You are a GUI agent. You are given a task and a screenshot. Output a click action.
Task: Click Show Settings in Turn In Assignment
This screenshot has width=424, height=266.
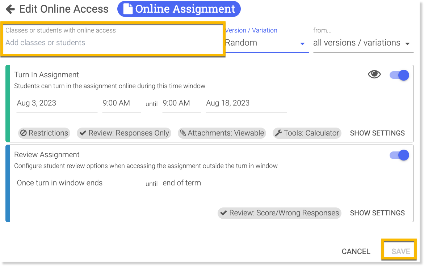pyautogui.click(x=377, y=133)
